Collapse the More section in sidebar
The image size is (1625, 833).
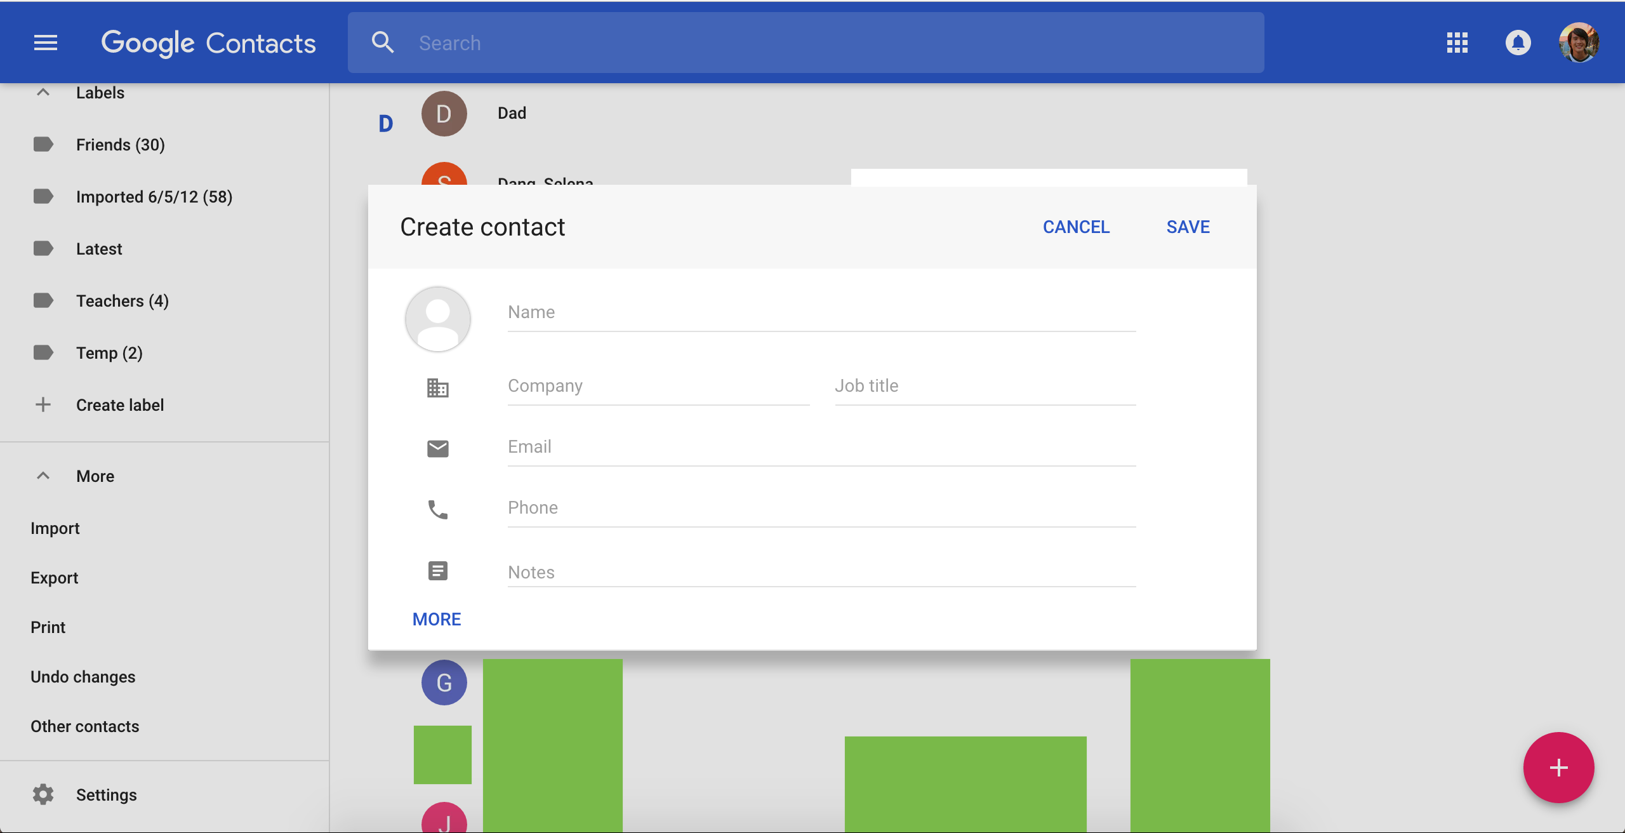tap(43, 476)
